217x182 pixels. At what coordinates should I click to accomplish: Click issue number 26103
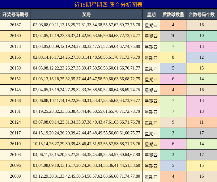click(x=15, y=154)
